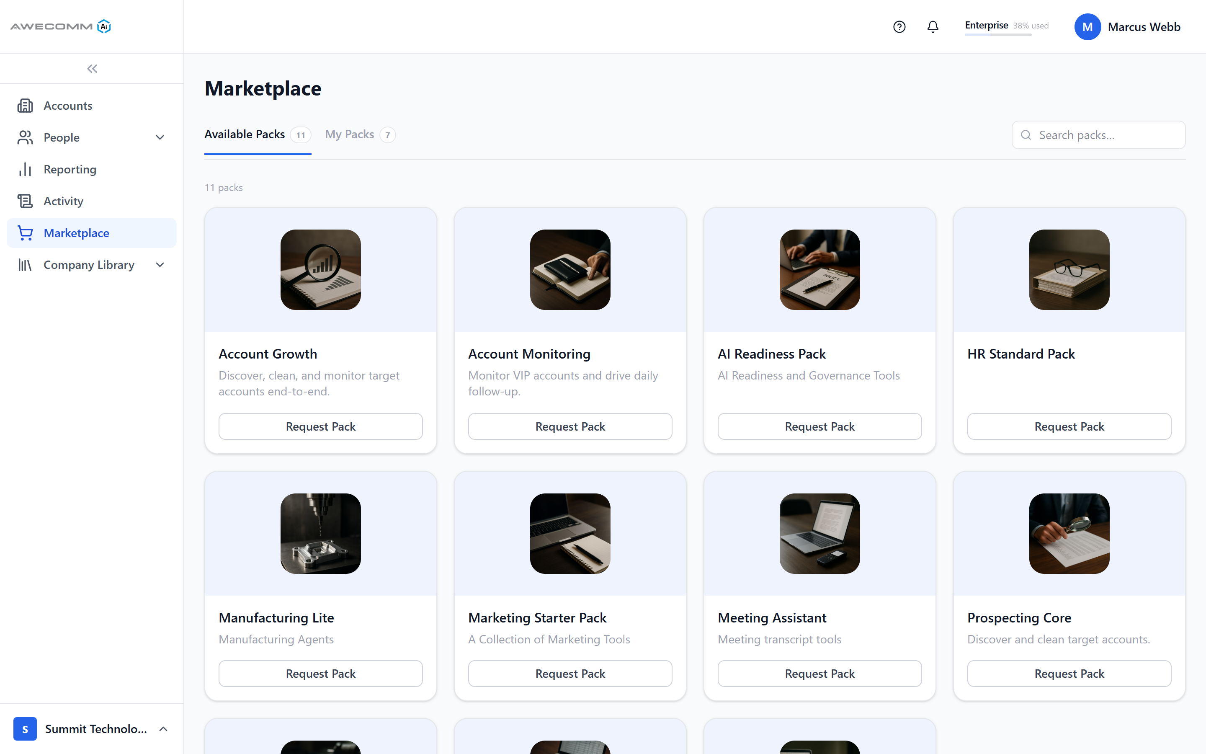The width and height of the screenshot is (1206, 754).
Task: Click 'AI Readiness and Governance Tools' description
Action: pyautogui.click(x=808, y=375)
